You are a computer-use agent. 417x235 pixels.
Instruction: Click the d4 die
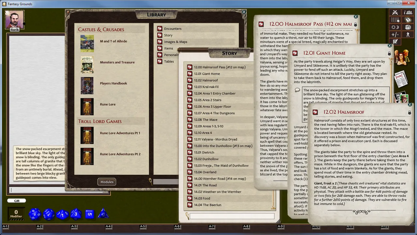coord(103,214)
